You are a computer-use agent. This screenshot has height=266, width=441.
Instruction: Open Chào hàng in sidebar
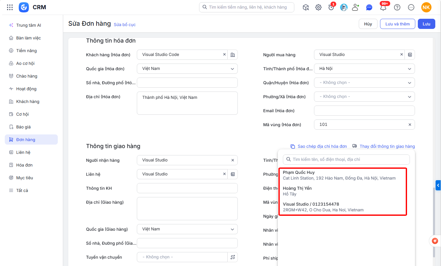[x=31, y=76]
